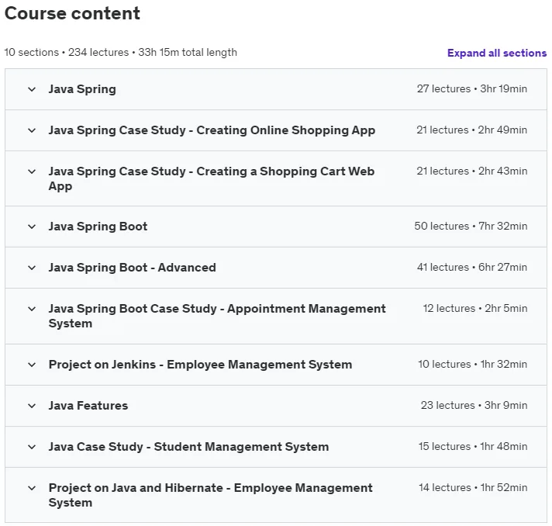Viewport: 552px width, 526px height.
Task: Click '27 lectures • 3hr 19min' text
Action: coord(472,88)
